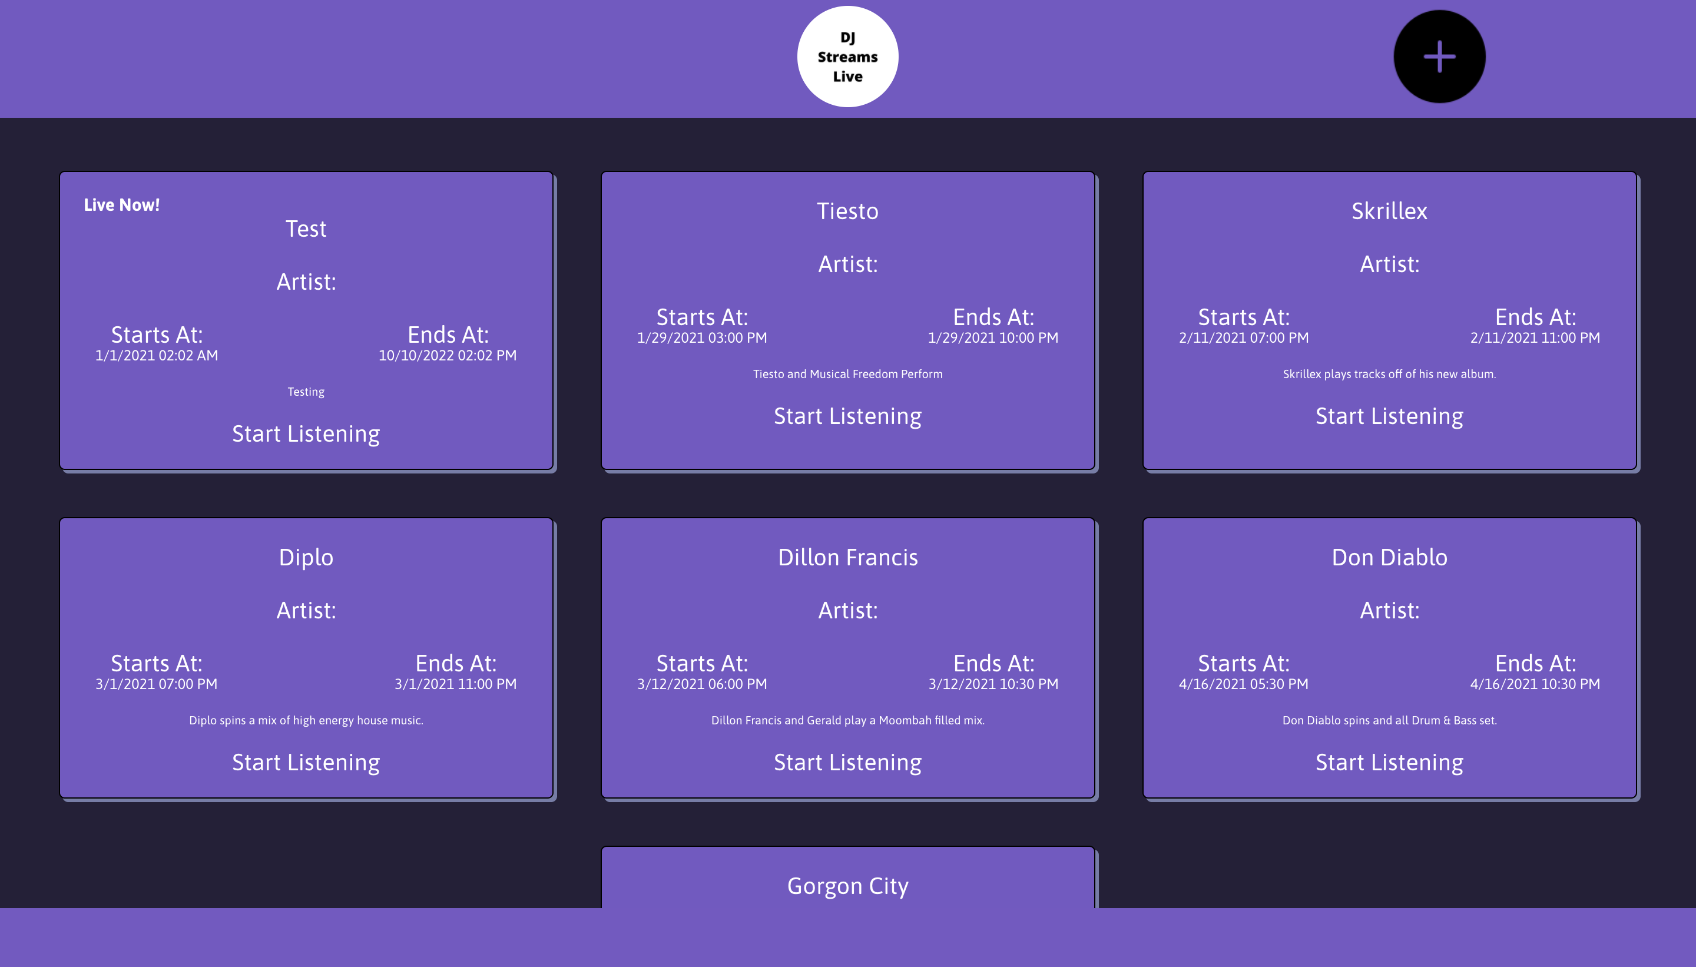Click the Artist: label on Dillon Francis card
Screen dimensions: 1696x967
[847, 610]
